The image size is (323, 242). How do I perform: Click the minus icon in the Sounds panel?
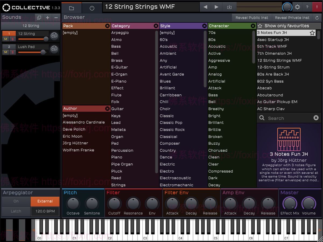(56, 17)
